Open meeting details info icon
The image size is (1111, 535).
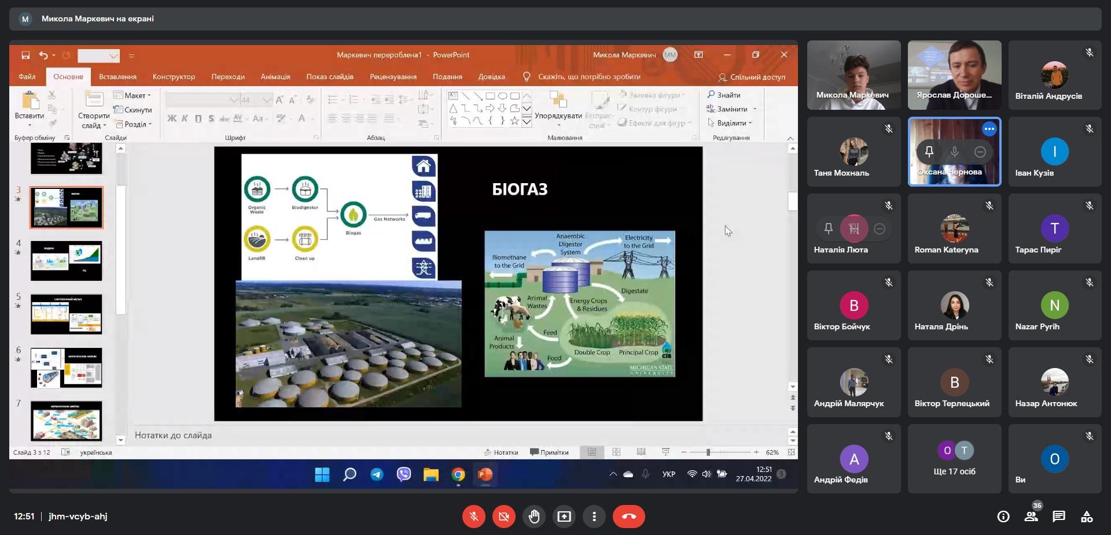point(1003,517)
